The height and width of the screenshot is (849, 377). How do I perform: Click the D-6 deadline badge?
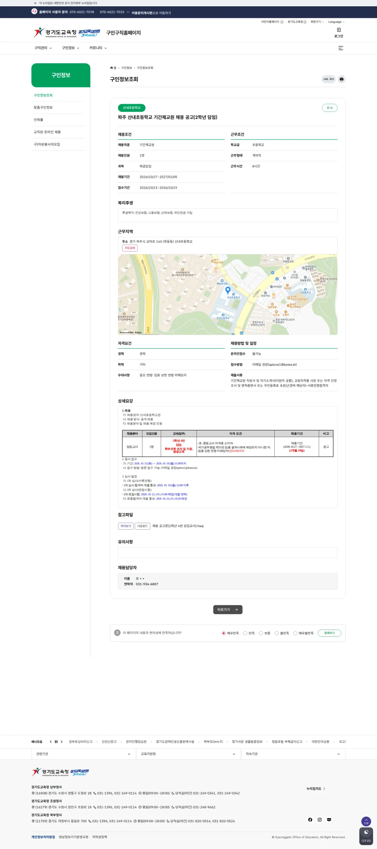click(x=330, y=108)
